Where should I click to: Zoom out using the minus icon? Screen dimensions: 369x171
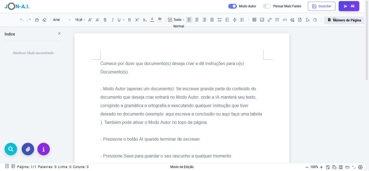(307, 167)
